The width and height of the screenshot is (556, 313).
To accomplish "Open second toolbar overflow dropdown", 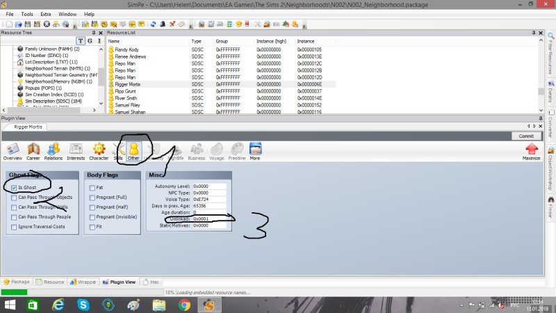I will click(190, 26).
